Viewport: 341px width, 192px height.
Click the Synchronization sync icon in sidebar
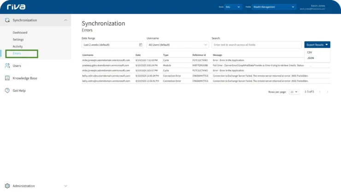click(x=7, y=20)
